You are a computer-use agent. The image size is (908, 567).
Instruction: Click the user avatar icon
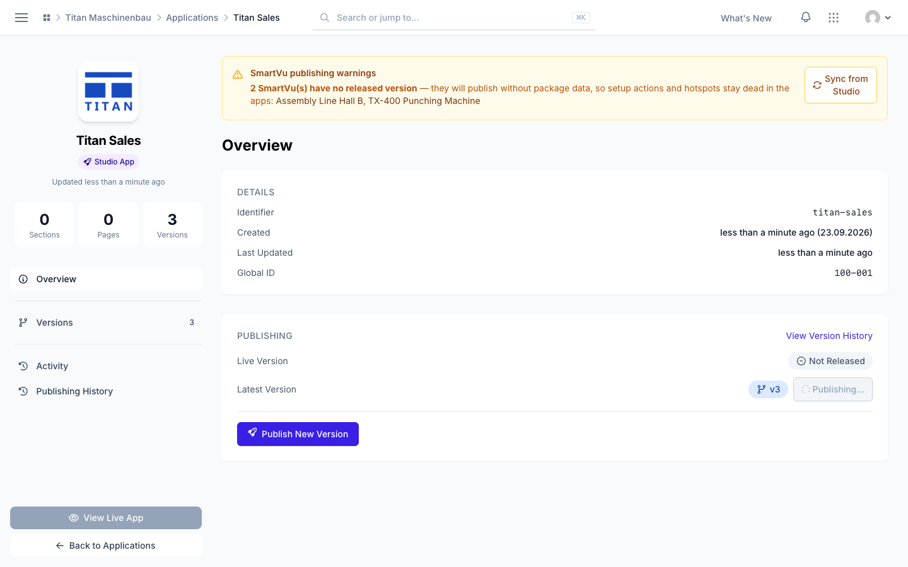(873, 18)
